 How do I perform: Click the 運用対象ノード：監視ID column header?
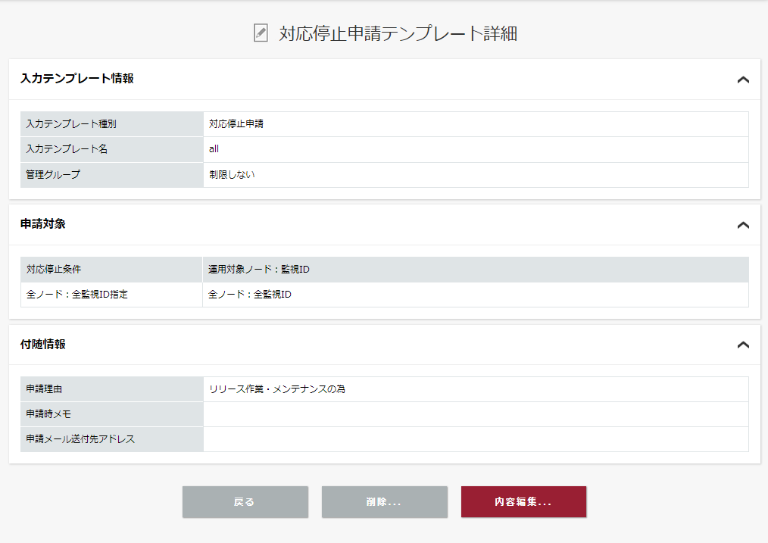click(476, 270)
